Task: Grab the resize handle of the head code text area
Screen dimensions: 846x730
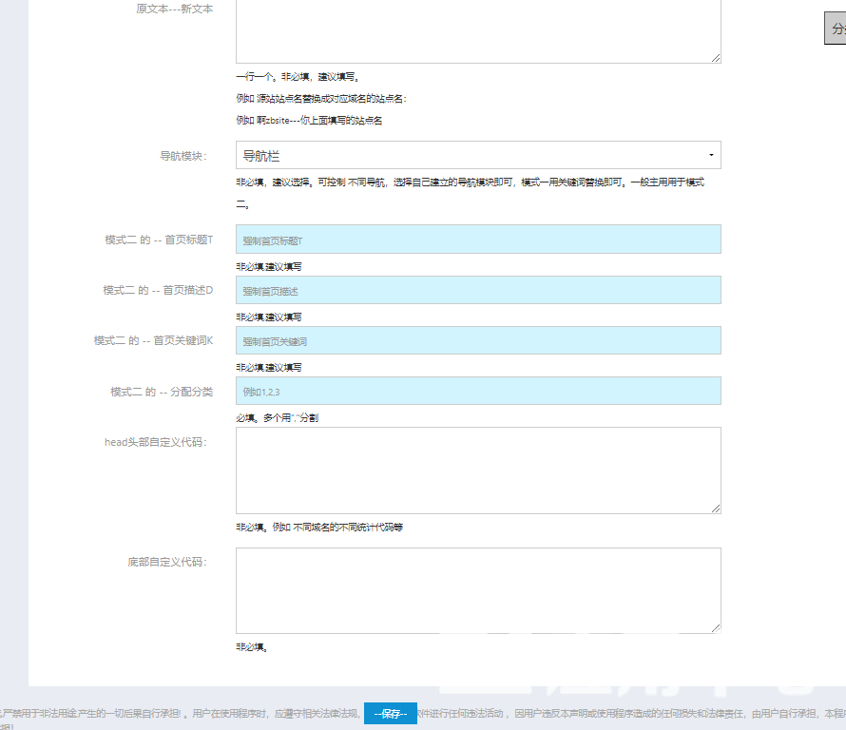Action: [716, 509]
